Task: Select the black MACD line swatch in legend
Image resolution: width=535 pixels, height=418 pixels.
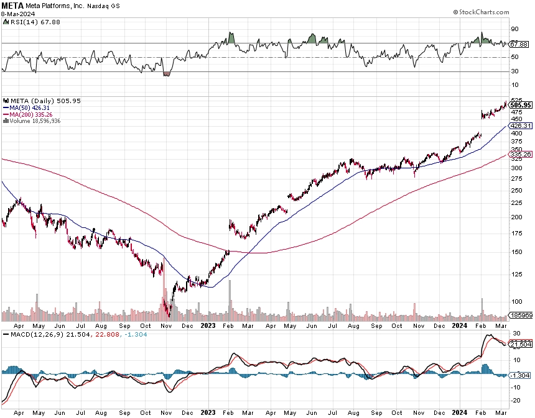Action: point(6,335)
